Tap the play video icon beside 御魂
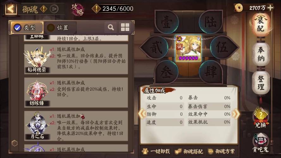Image resolution: width=281 pixels, height=158 pixels. [x=54, y=9]
